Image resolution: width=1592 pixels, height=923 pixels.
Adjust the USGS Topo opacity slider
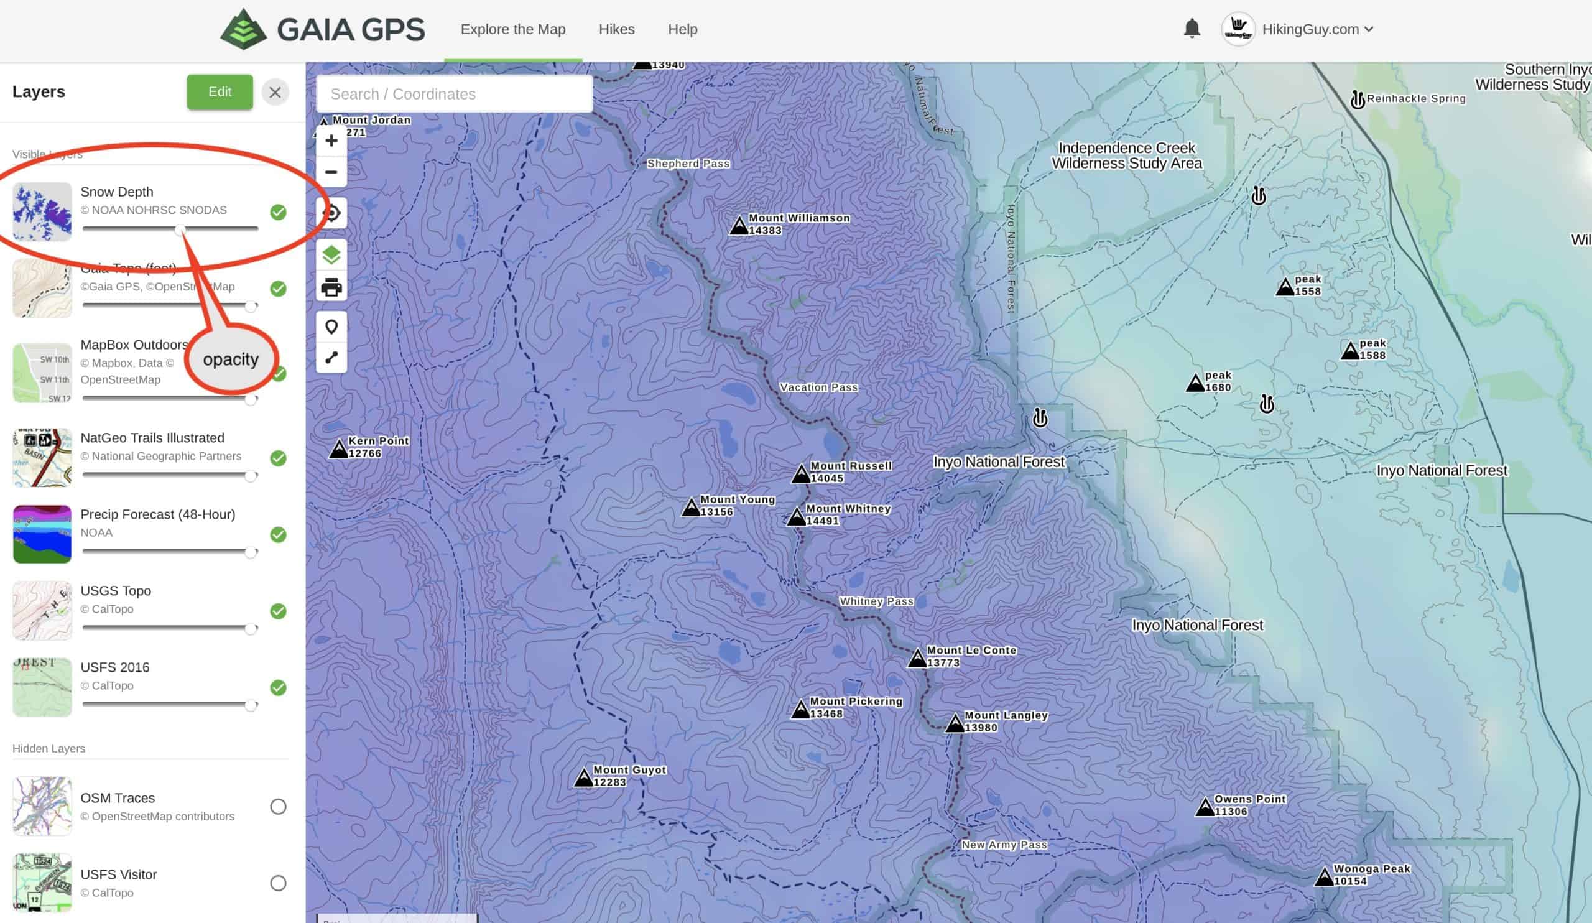(251, 628)
